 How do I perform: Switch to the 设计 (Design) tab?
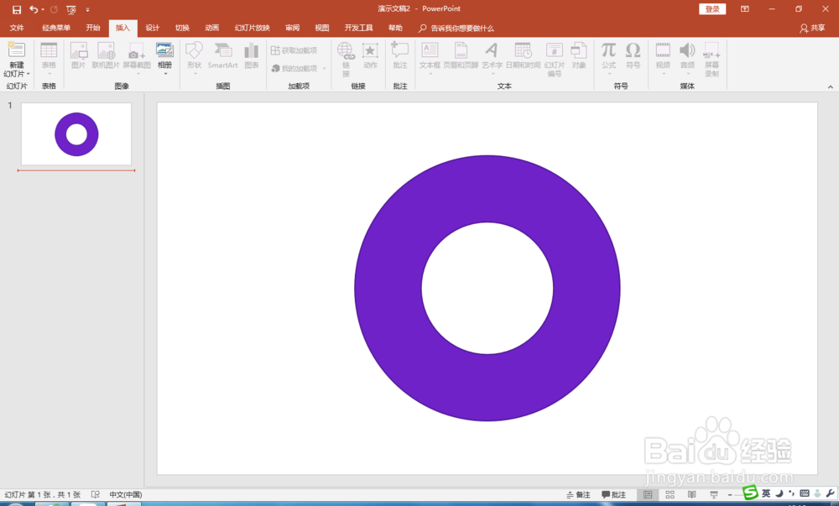pos(153,28)
